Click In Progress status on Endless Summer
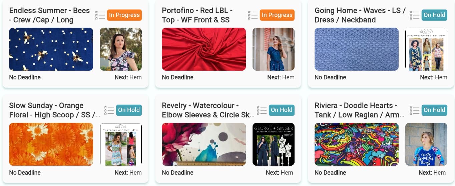The image size is (455, 186). tap(124, 15)
